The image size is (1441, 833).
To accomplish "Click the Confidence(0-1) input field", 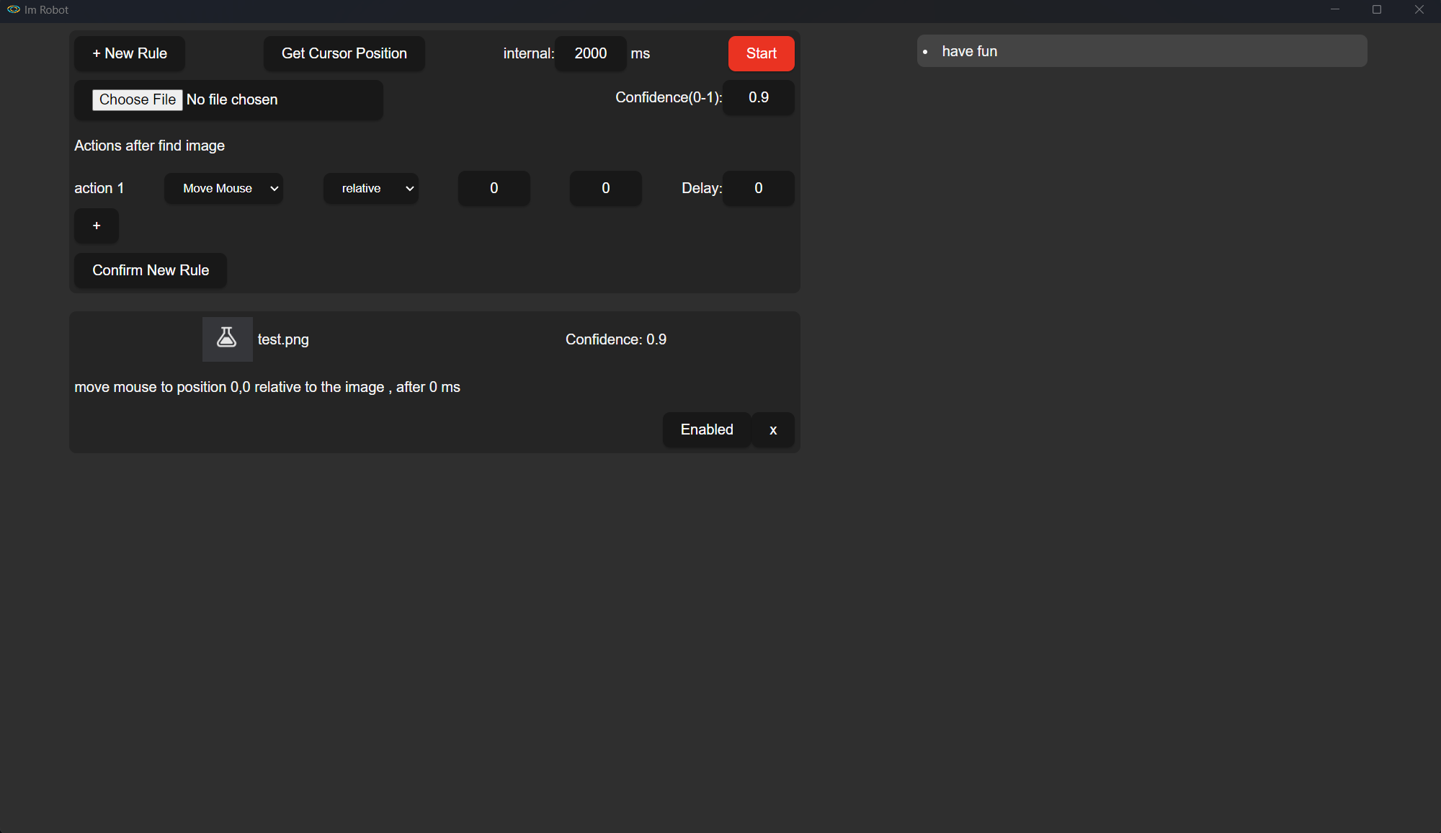I will [758, 97].
